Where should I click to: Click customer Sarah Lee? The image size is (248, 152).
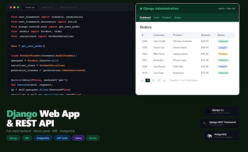point(159,47)
